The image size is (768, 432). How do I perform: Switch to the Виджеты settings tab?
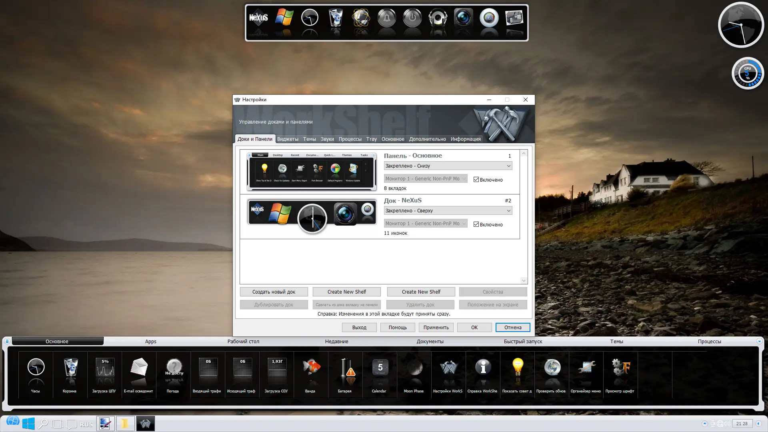(x=288, y=139)
